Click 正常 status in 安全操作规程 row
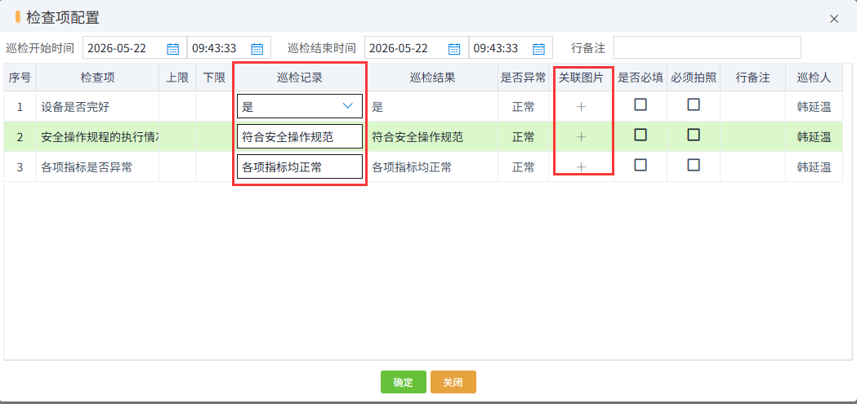This screenshot has width=857, height=404. [523, 137]
